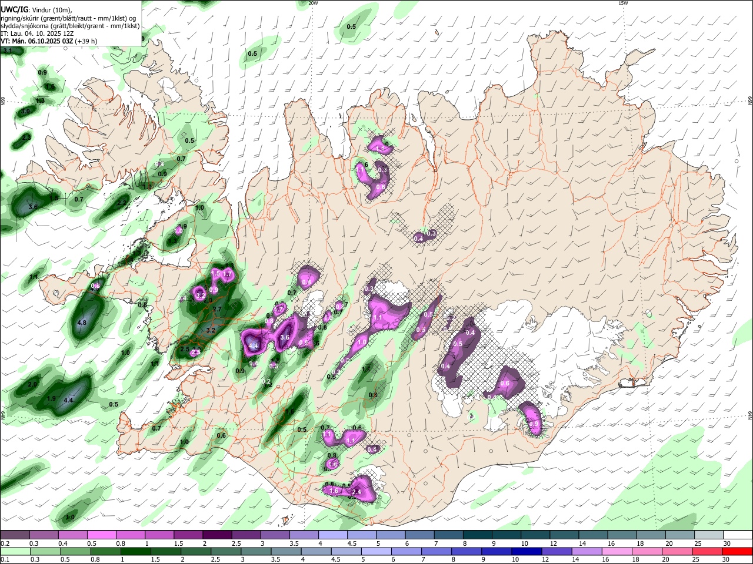Click the '0.2' label in the snow legend row
This screenshot has height=564, width=753.
(5, 543)
